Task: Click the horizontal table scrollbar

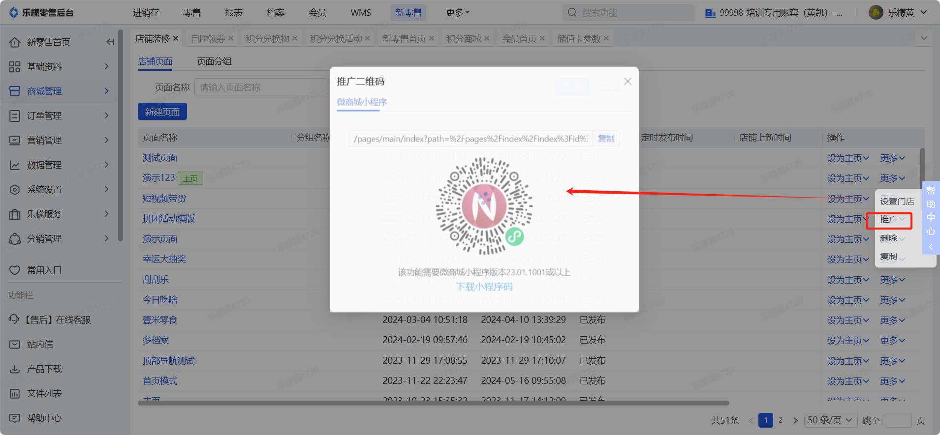Action: (x=433, y=403)
